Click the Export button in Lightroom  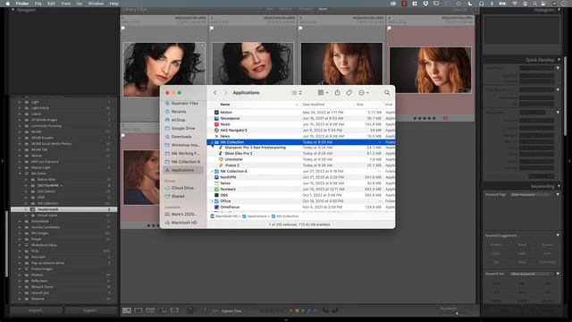click(x=90, y=310)
